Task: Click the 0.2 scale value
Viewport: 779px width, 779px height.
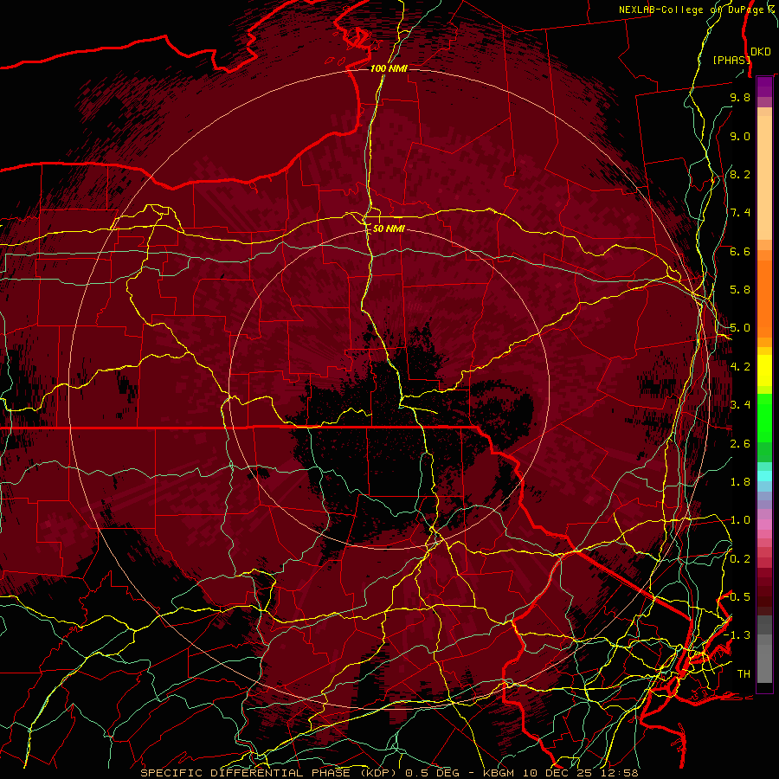Action: pos(740,559)
